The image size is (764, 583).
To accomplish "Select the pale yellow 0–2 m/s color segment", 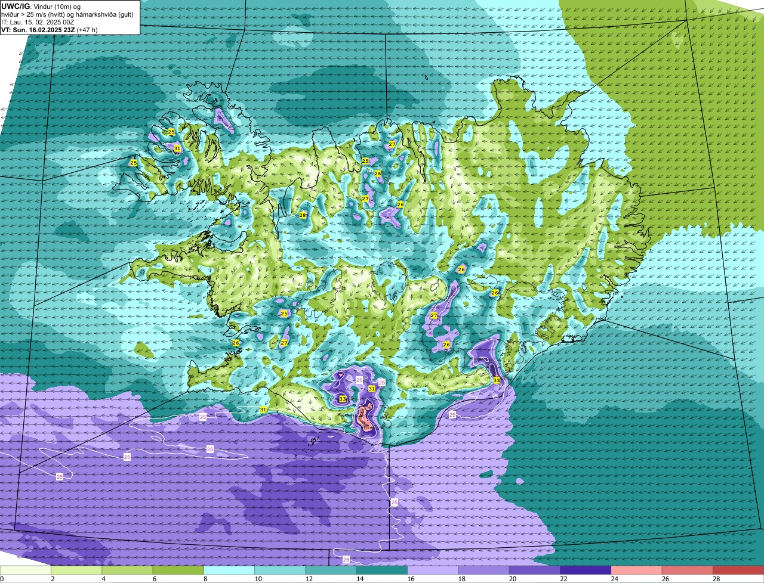I will tap(26, 570).
